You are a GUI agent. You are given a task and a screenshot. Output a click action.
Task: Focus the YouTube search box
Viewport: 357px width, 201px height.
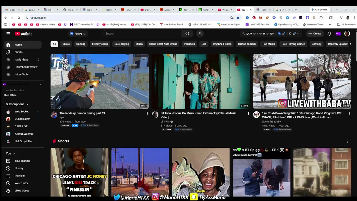(142, 33)
